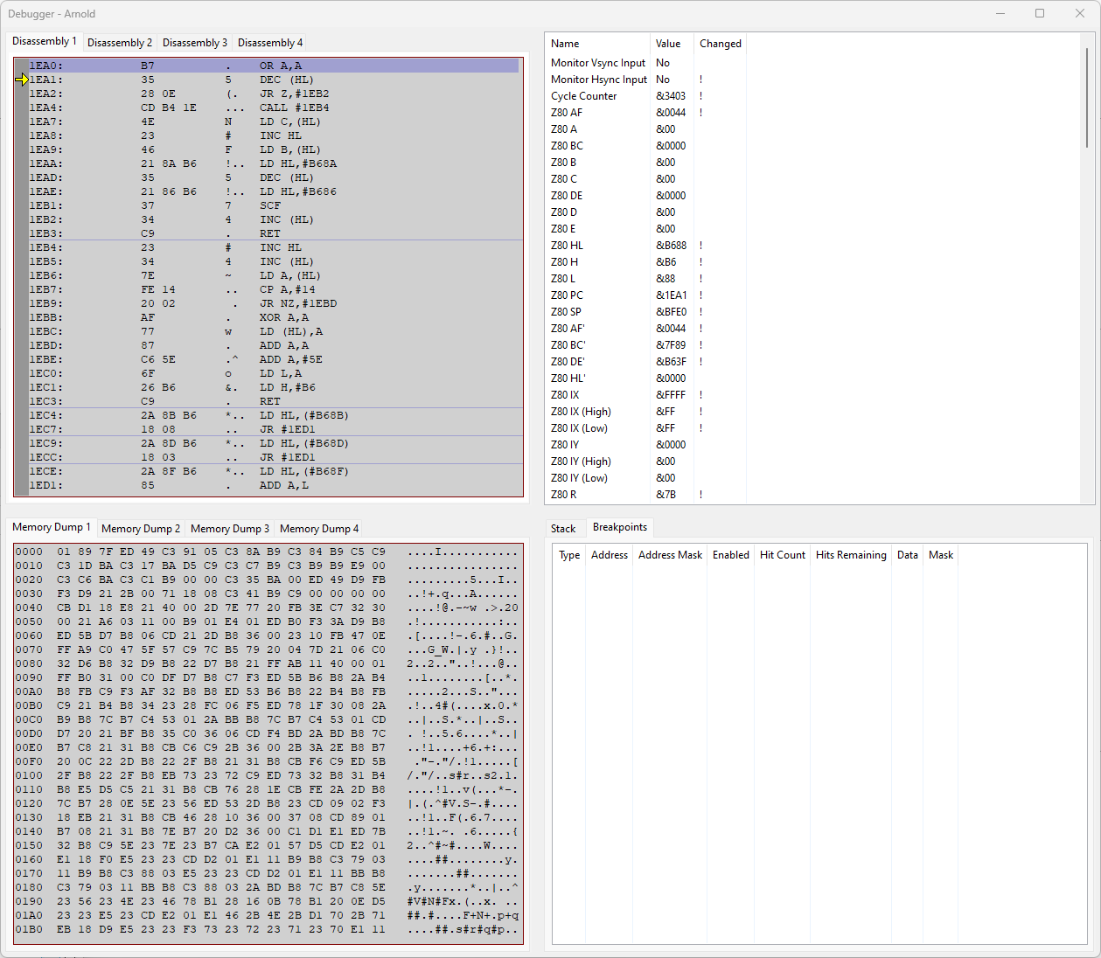Switch to Memory Dump 2 tab
Screen dimensions: 1101x958
tap(141, 529)
